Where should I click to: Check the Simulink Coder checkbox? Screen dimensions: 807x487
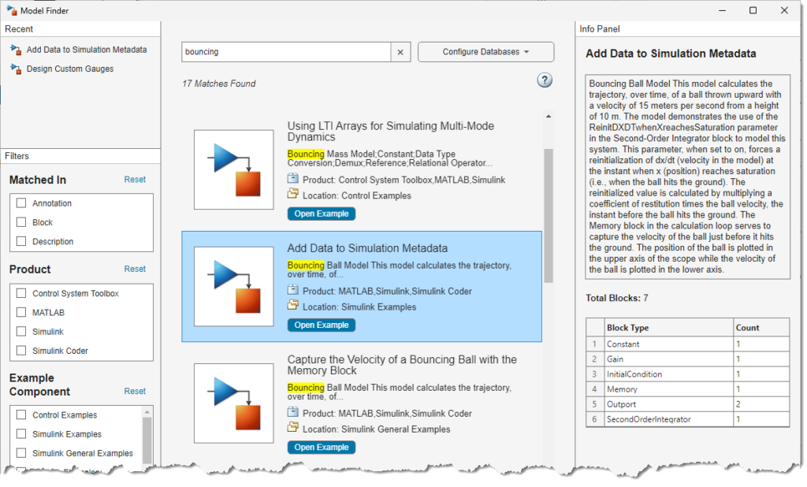(x=21, y=351)
